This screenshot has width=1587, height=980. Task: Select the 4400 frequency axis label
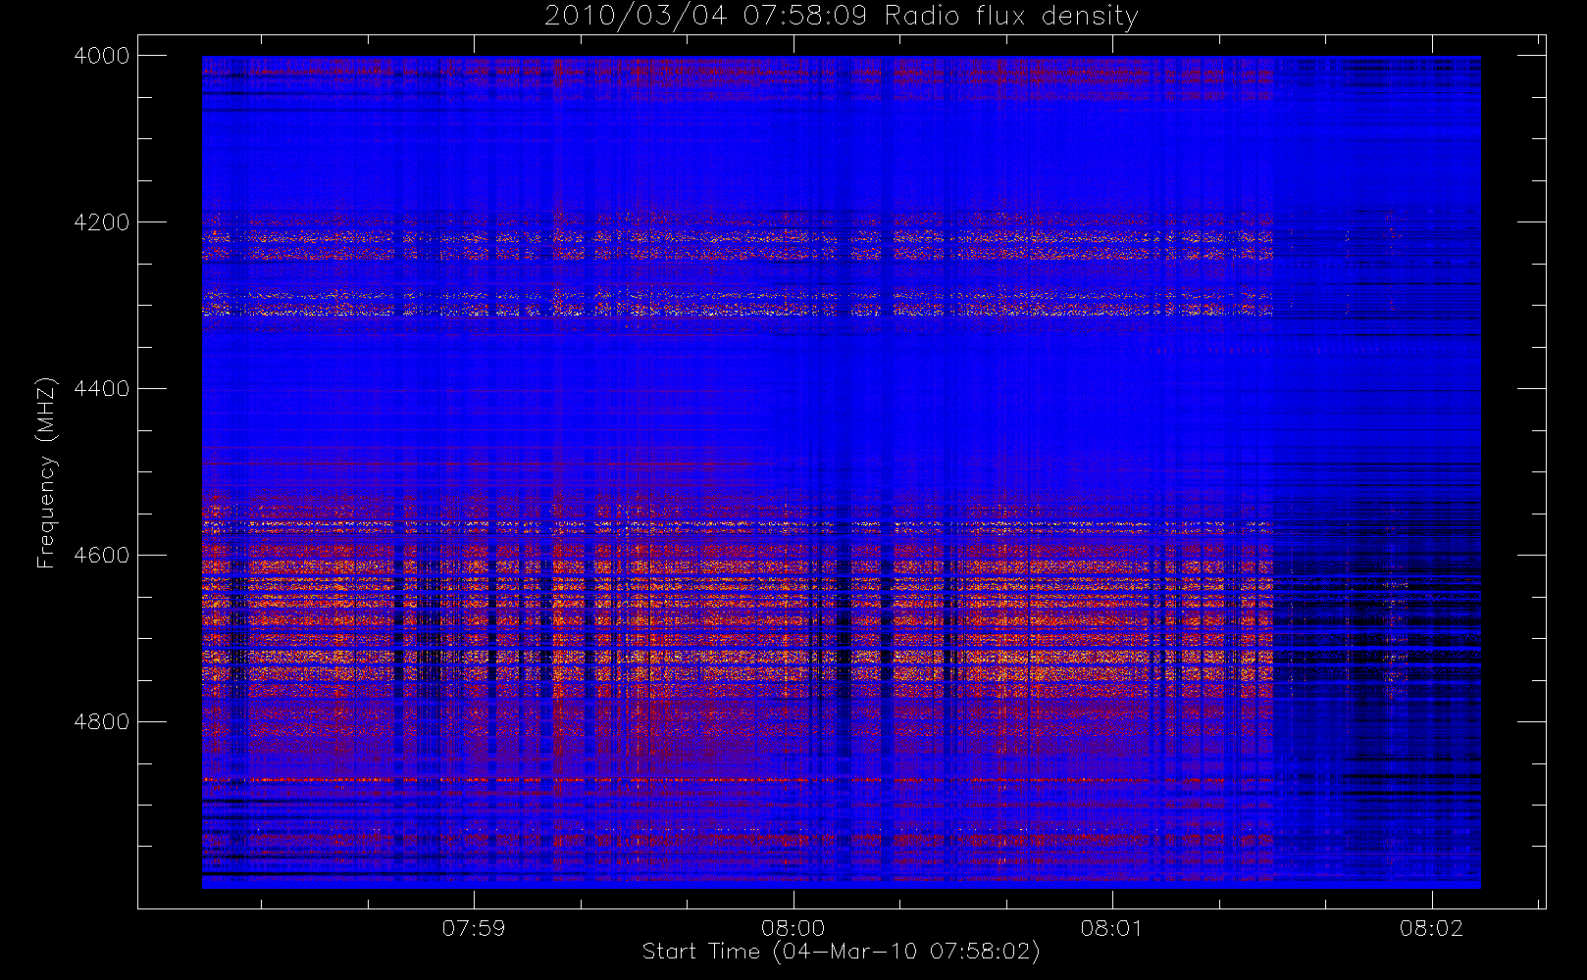click(x=102, y=389)
